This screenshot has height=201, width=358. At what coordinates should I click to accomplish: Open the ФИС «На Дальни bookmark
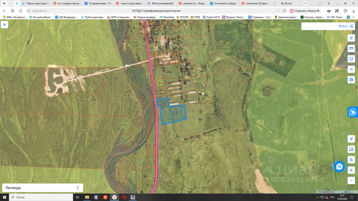tap(15, 17)
